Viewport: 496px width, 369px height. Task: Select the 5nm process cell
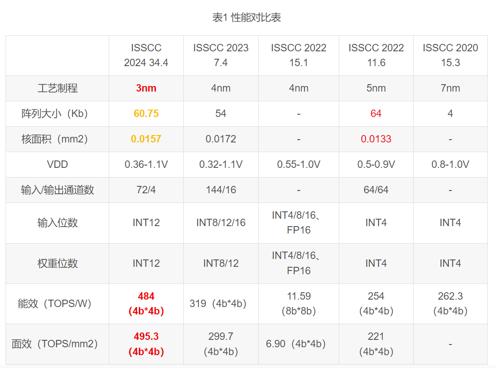376,88
